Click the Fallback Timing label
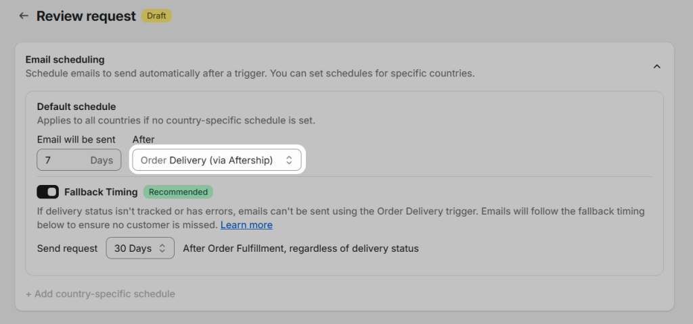The height and width of the screenshot is (324, 693). pyautogui.click(x=101, y=192)
